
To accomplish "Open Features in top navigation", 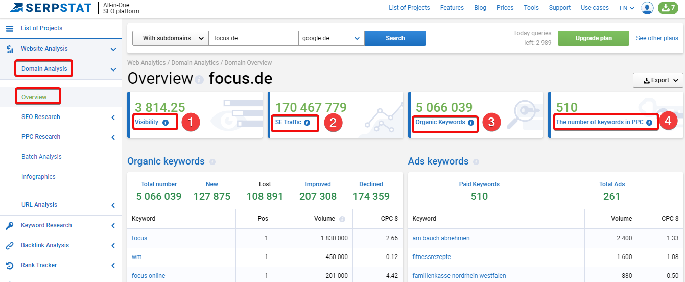I will pos(452,8).
